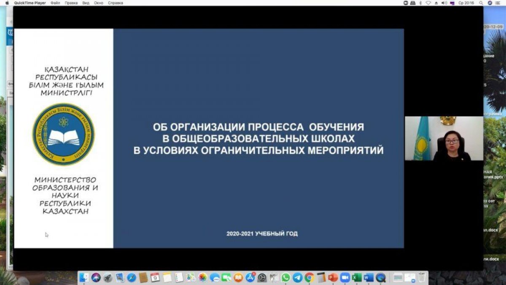Open the eject menu in the menu bar
This screenshot has width=506, height=285.
coord(436,3)
